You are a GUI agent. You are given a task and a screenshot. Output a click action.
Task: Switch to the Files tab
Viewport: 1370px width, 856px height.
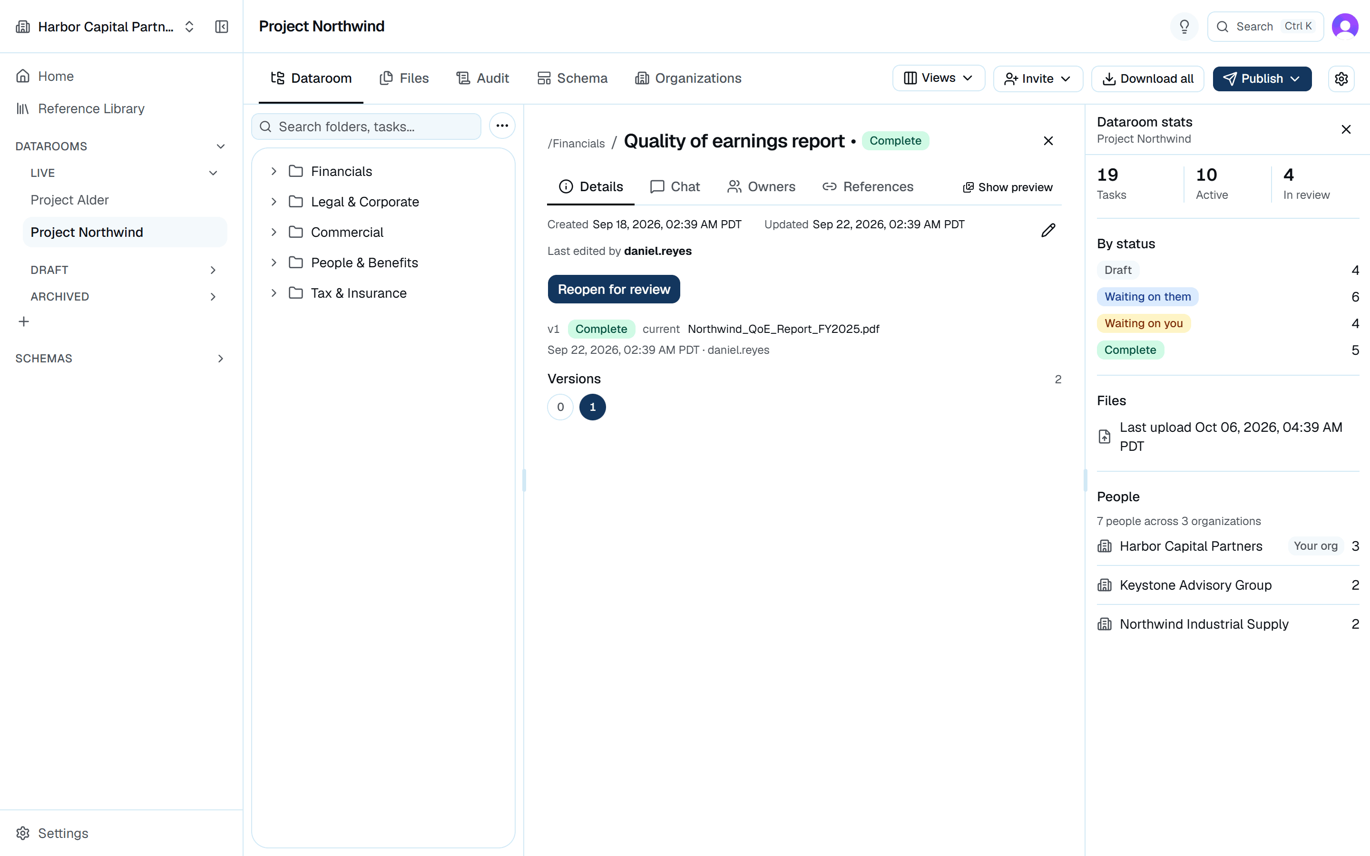pyautogui.click(x=404, y=78)
